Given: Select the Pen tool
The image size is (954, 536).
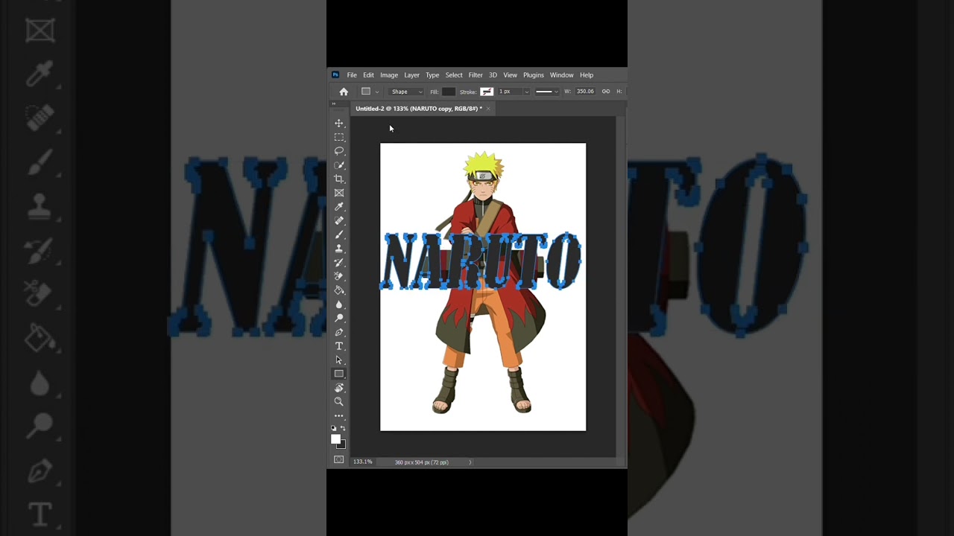Looking at the screenshot, I should (339, 332).
